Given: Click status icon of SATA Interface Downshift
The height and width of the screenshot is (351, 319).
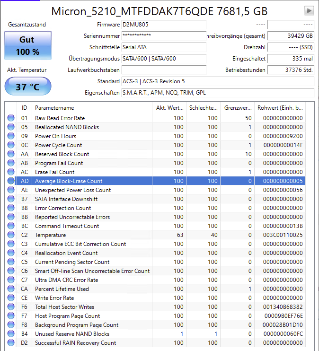Looking at the screenshot, I should click(x=11, y=199).
